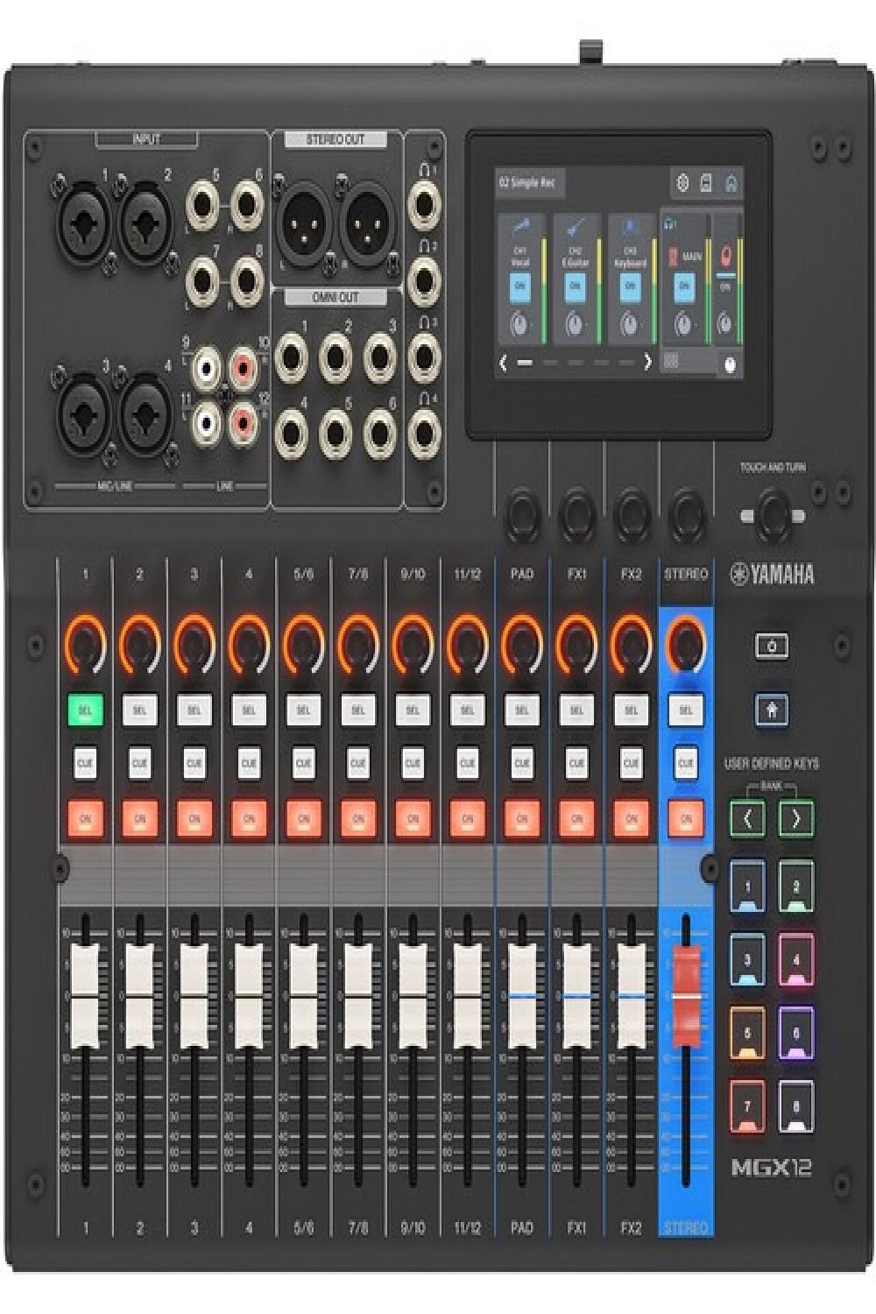Tap the brightness key under Yamaha logo
Screen dimensions: 876x1314
(771, 646)
